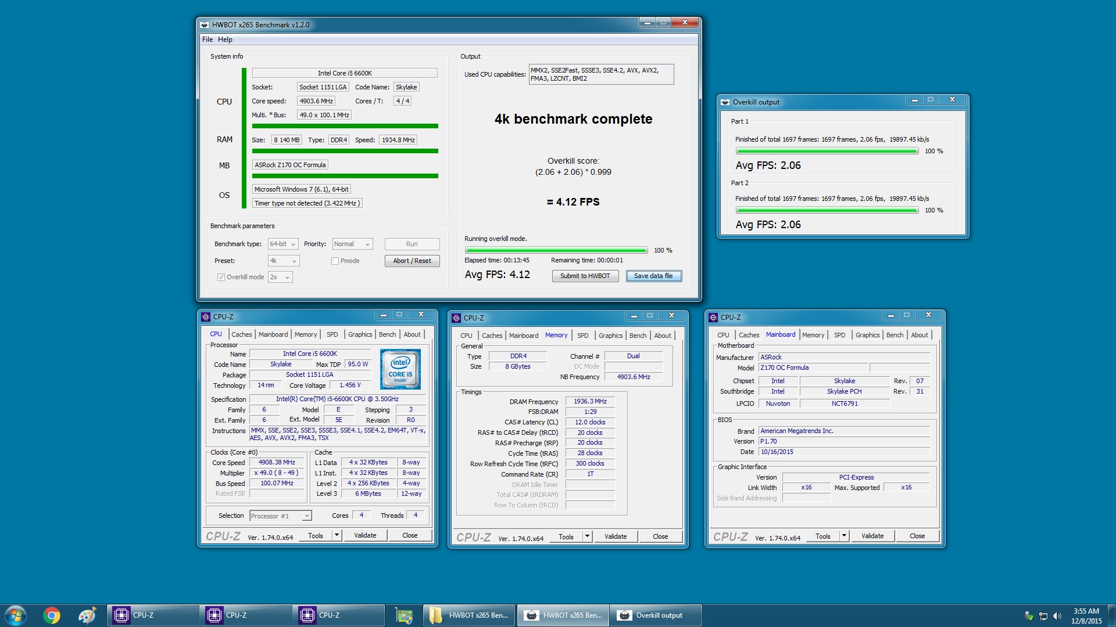Toggle the Pmode checkbox

click(335, 261)
